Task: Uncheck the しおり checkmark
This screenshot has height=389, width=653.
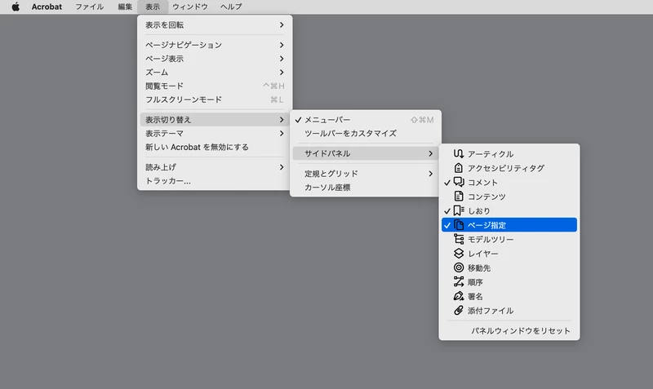Action: coord(447,211)
